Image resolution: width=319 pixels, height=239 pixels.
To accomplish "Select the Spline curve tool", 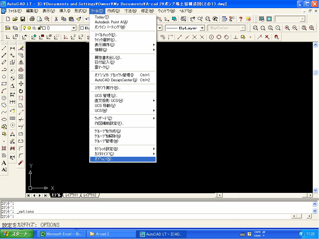I will pos(4,112).
